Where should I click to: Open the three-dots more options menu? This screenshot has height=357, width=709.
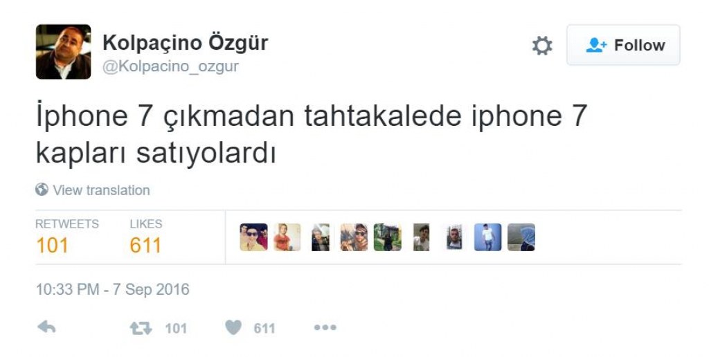pyautogui.click(x=325, y=328)
